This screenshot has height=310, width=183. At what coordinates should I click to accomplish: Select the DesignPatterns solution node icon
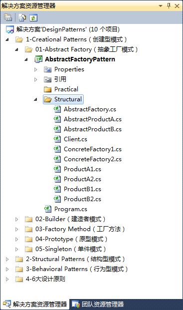[x=10, y=29]
